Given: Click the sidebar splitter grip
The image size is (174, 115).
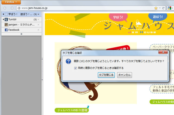Looking at the screenshot, I should [42, 69].
